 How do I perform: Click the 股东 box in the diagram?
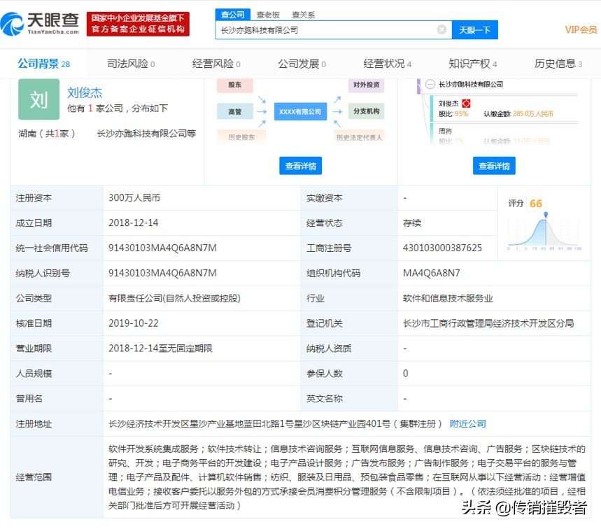point(235,85)
